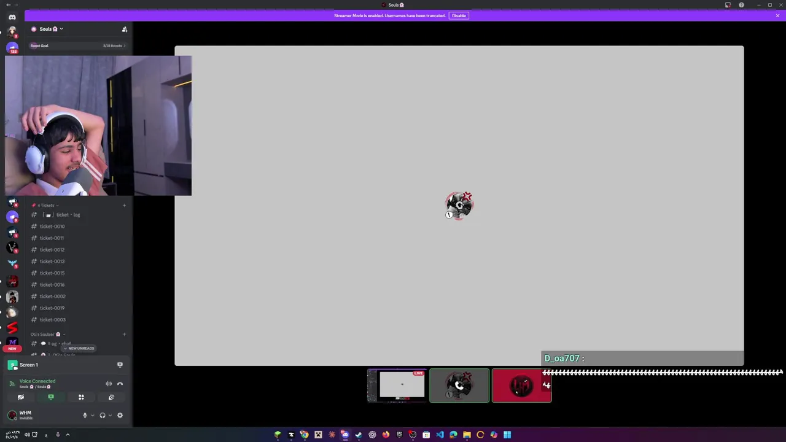Open File Explorer from taskbar
This screenshot has width=786, height=442.
467,435
